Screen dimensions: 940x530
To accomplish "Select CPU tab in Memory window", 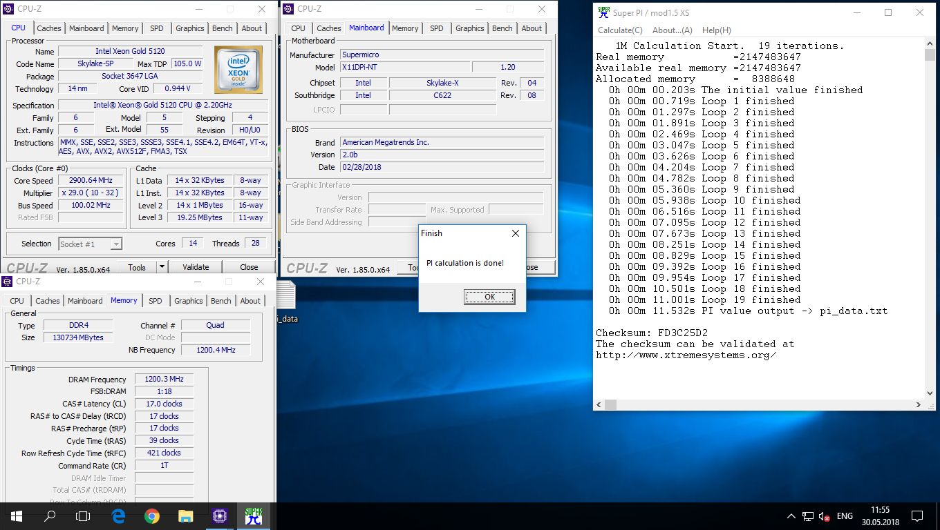I will click(17, 301).
